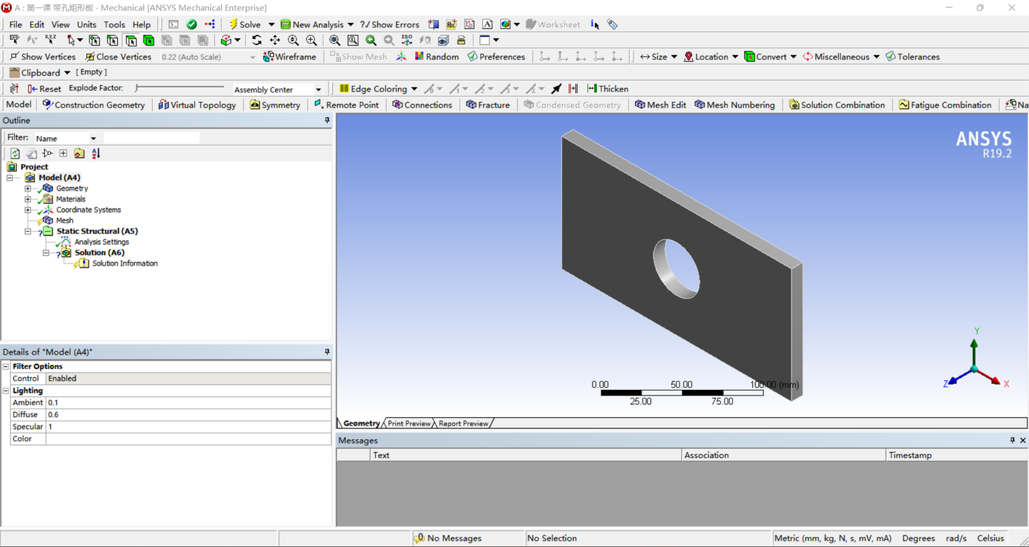
Task: Open the Mesh Edit tool
Action: [660, 104]
